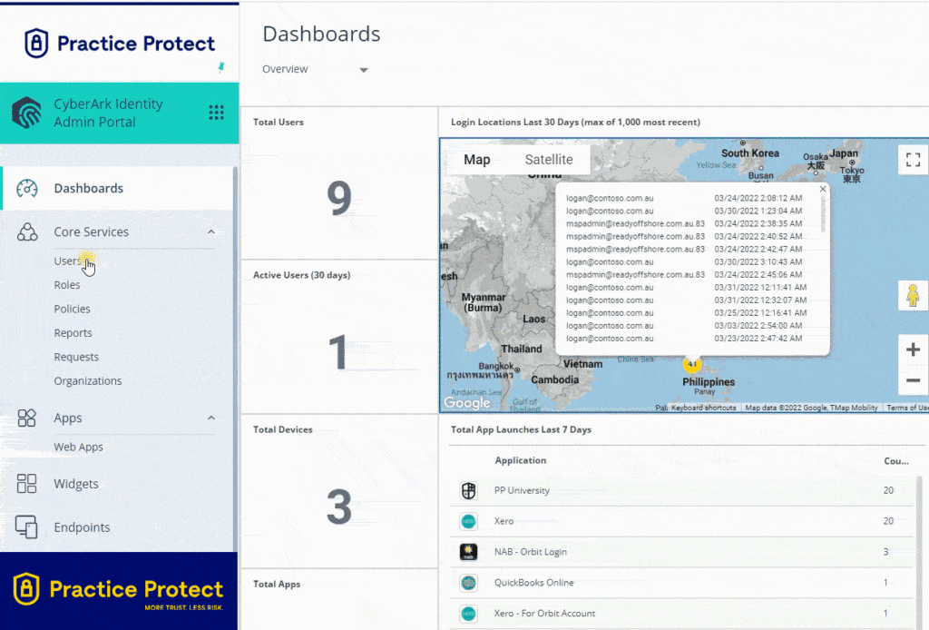This screenshot has height=630, width=929.
Task: Click the Google logo on the map
Action: pos(467,403)
